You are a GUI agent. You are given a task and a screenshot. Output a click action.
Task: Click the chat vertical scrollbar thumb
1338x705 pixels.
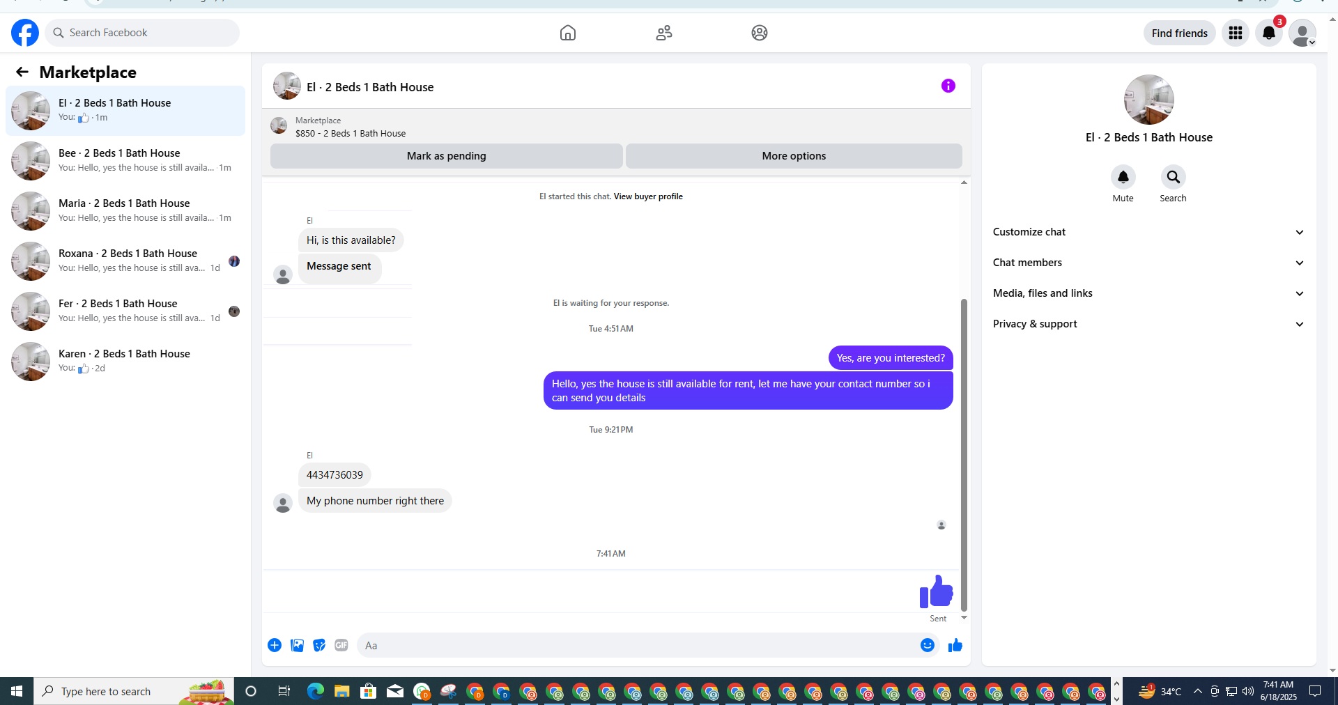pos(964,455)
